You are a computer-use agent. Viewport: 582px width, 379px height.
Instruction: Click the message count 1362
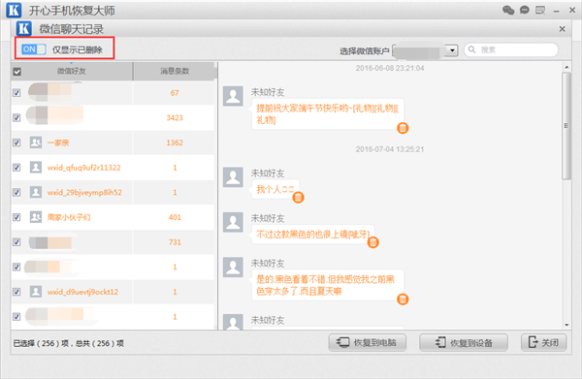pyautogui.click(x=175, y=142)
